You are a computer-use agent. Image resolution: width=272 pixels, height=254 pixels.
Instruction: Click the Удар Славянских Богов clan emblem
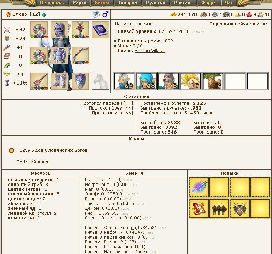point(11,150)
